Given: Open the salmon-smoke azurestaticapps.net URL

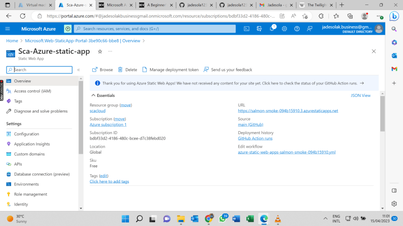Looking at the screenshot, I should (288, 110).
